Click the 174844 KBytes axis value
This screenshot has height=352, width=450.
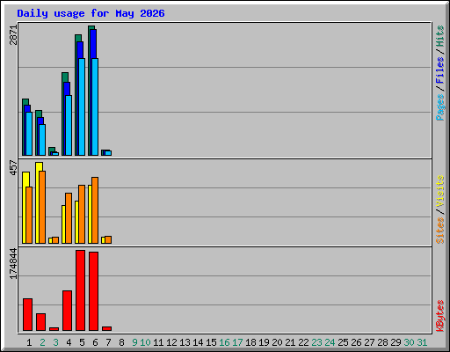(x=13, y=263)
